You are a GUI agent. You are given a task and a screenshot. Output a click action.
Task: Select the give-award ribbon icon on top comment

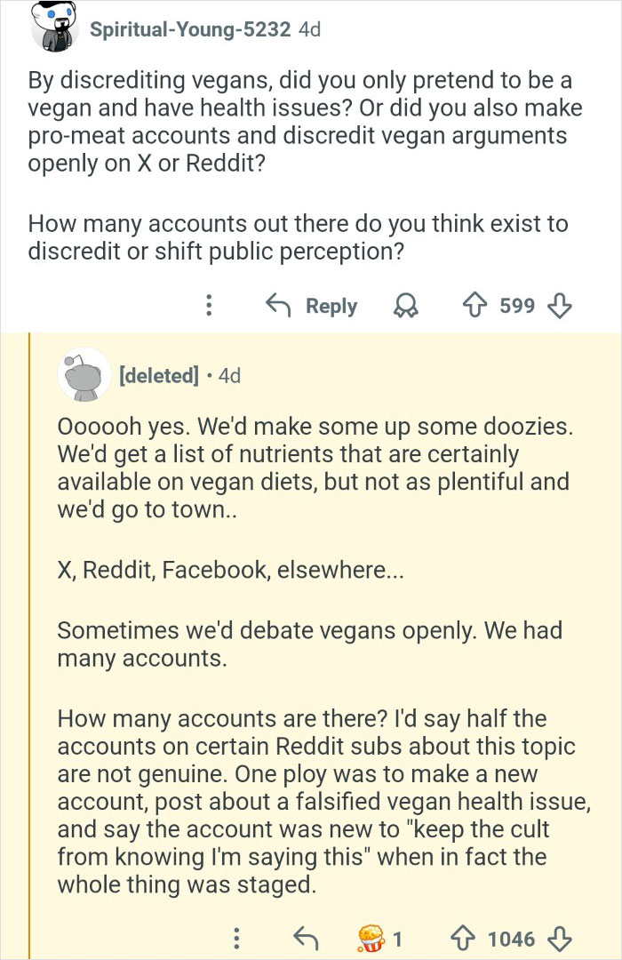point(407,306)
